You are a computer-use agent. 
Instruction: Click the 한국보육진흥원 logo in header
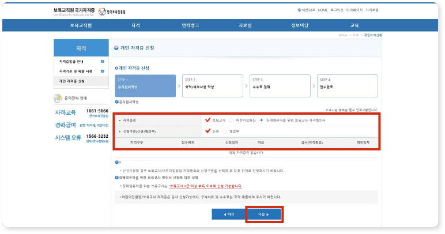(x=111, y=12)
